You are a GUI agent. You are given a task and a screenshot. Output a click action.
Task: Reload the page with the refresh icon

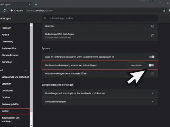click(x=5, y=11)
